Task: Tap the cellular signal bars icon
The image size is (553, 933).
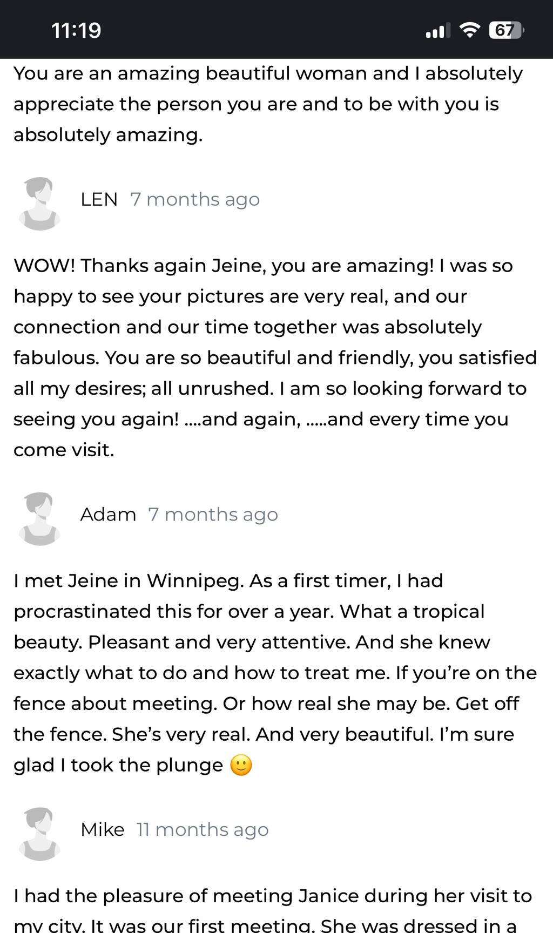Action: point(438,31)
